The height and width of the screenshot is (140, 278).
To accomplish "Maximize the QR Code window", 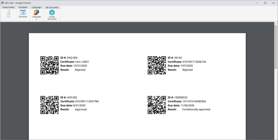I will (x=265, y=3).
